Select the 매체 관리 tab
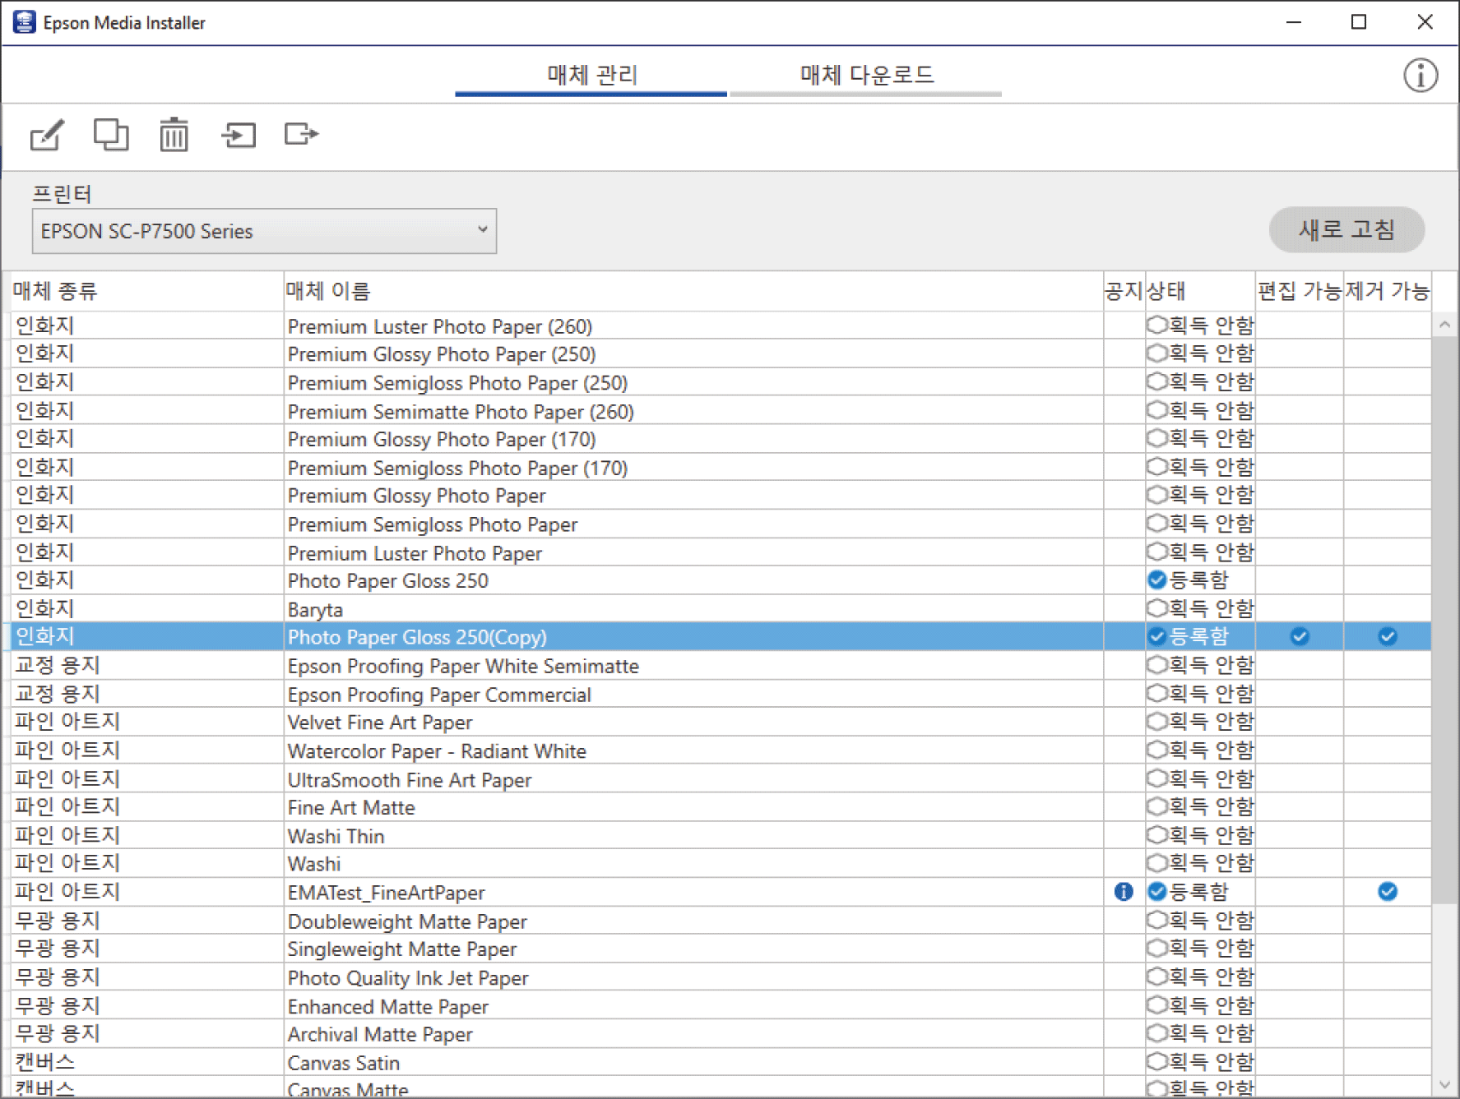1460x1099 pixels. [x=591, y=76]
